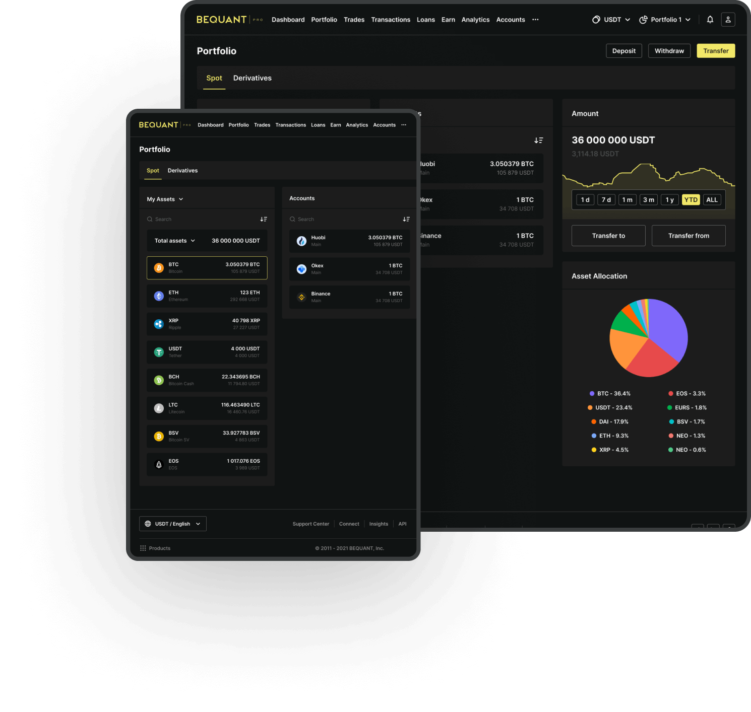Select the ALL chart range
The height and width of the screenshot is (712, 751).
[712, 200]
